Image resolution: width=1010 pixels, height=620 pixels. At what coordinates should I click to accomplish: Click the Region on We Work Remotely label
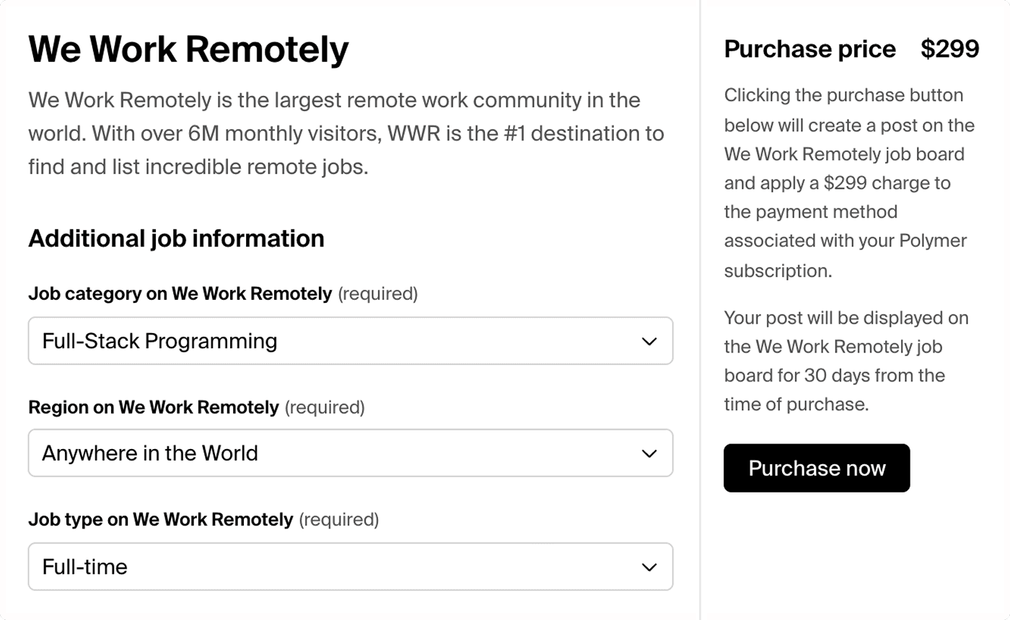(153, 407)
